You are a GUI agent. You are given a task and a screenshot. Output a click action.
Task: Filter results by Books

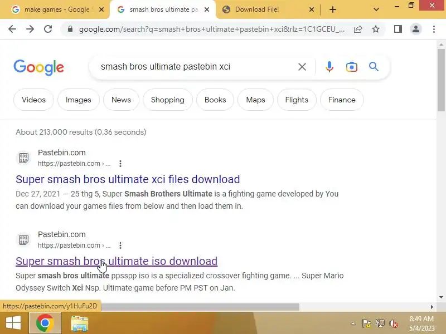215,100
